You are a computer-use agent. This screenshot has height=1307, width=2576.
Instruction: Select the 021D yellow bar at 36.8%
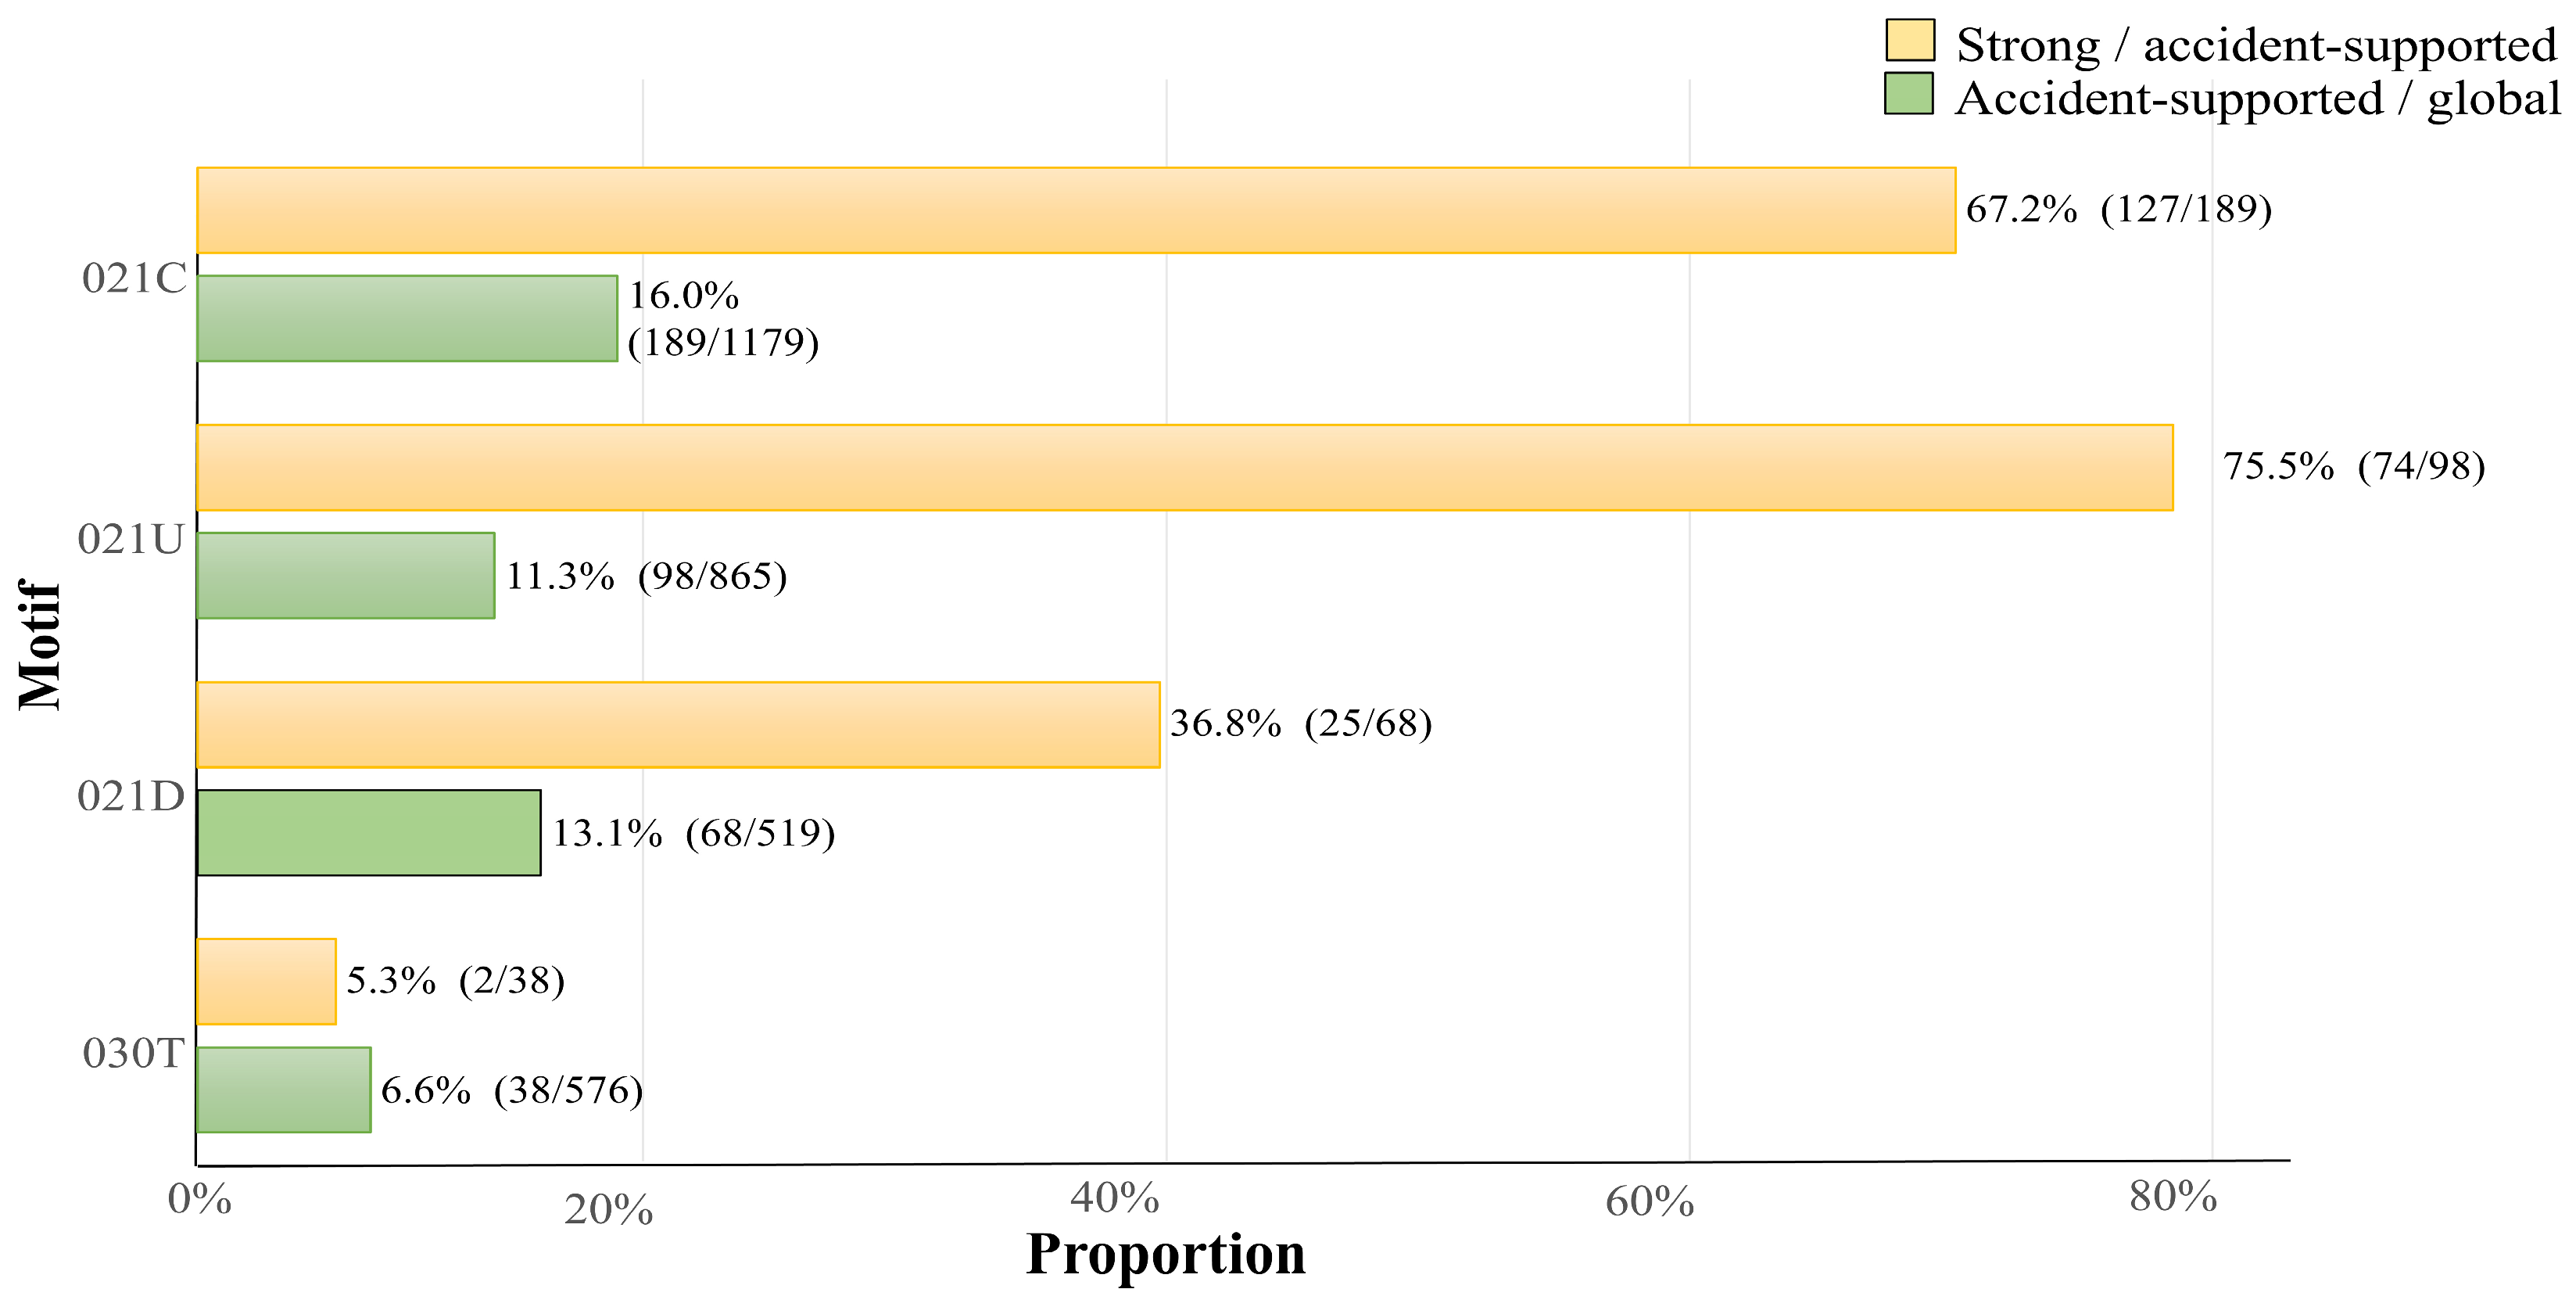pos(678,724)
